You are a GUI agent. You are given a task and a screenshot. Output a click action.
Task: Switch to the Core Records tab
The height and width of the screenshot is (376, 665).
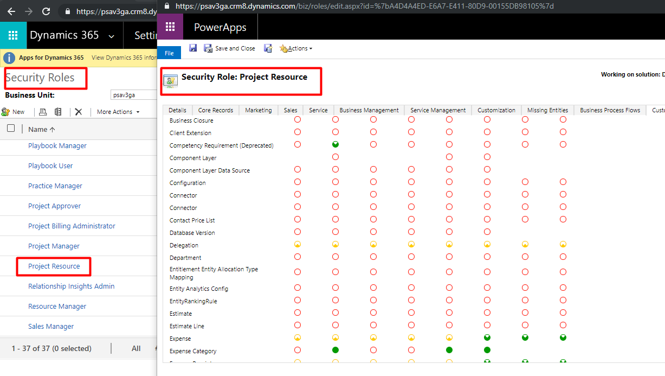pyautogui.click(x=216, y=110)
